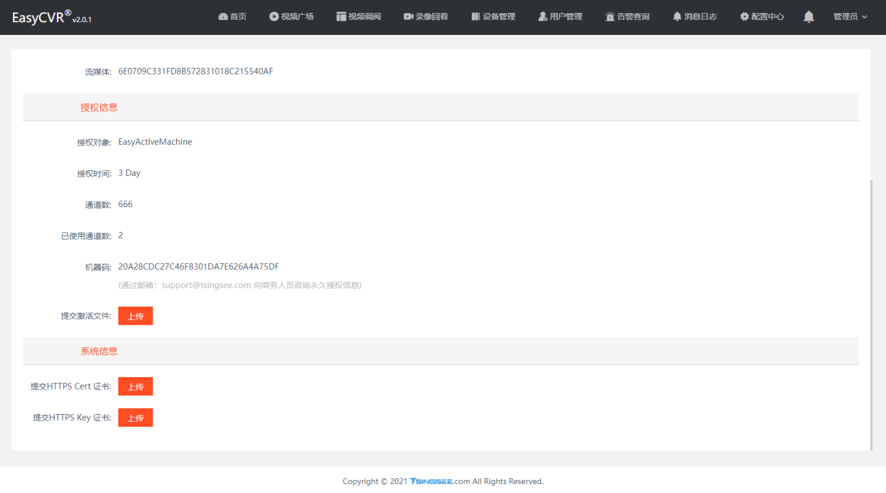The height and width of the screenshot is (493, 886).
Task: Click the grid icon for 视频调阅
Action: (341, 17)
